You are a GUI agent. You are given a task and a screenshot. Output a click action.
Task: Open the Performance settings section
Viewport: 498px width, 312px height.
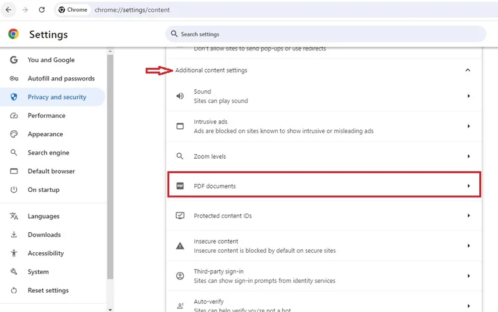point(52,116)
